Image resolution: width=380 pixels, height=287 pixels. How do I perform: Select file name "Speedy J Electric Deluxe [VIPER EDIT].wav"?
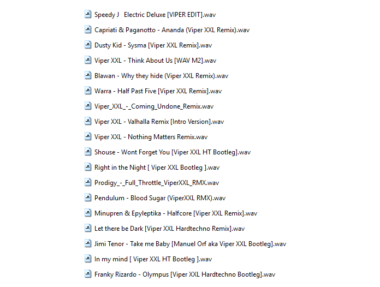155,15
